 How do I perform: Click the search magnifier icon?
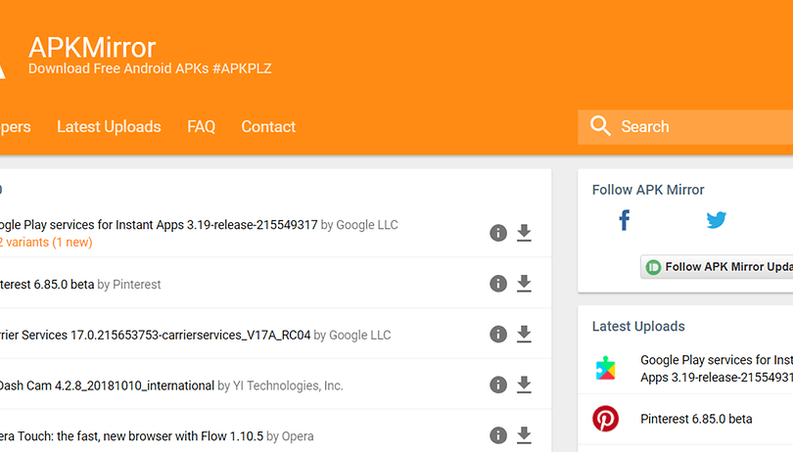600,126
